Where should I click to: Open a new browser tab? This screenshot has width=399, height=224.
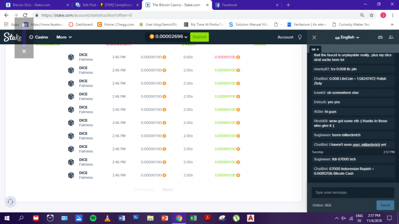[288, 5]
